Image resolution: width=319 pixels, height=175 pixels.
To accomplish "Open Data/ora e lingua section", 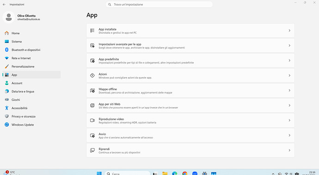I will tap(31, 91).
